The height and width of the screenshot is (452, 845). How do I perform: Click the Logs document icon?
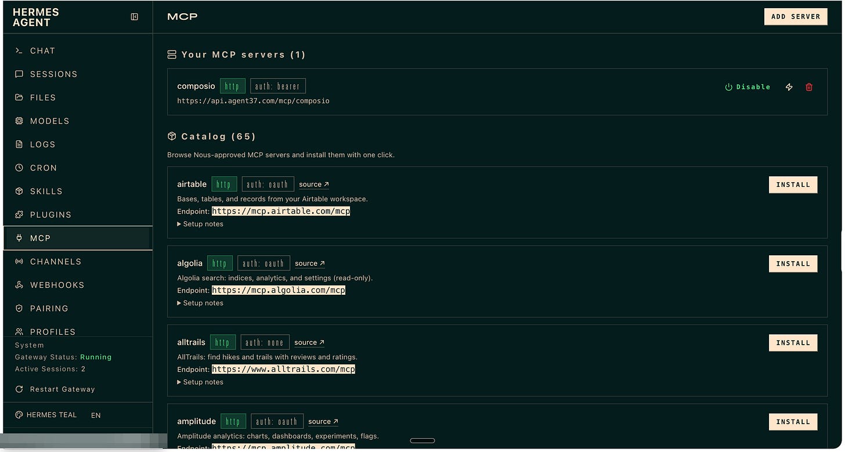pos(19,144)
